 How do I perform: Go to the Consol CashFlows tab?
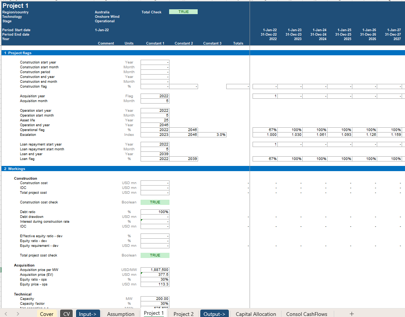point(307,314)
